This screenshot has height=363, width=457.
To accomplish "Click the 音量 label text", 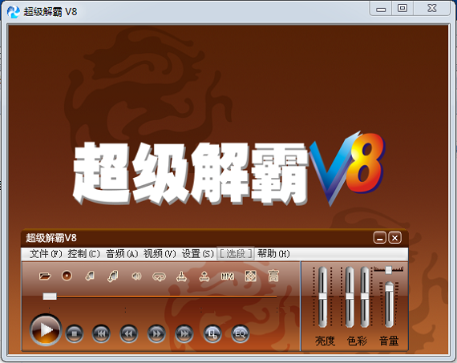I will tap(389, 341).
